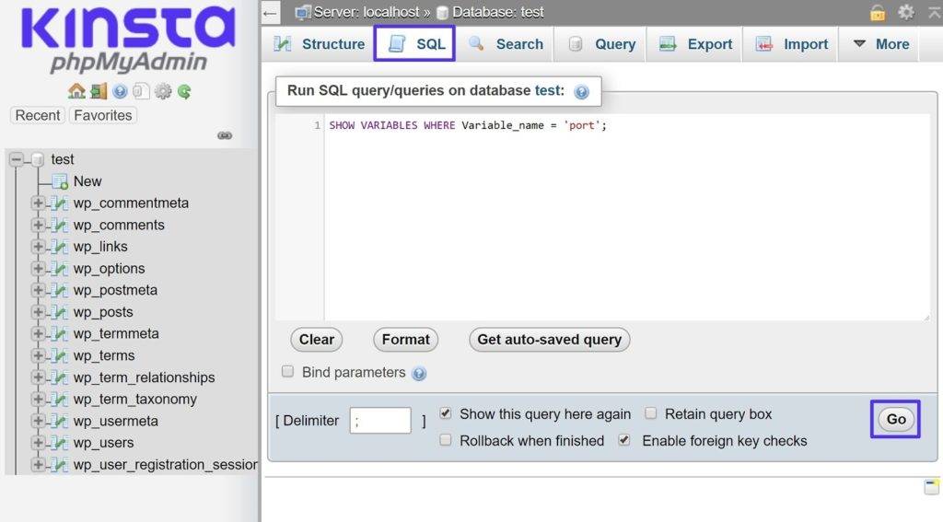The height and width of the screenshot is (522, 943).
Task: Click the link chain icon in sidebar
Action: (225, 135)
